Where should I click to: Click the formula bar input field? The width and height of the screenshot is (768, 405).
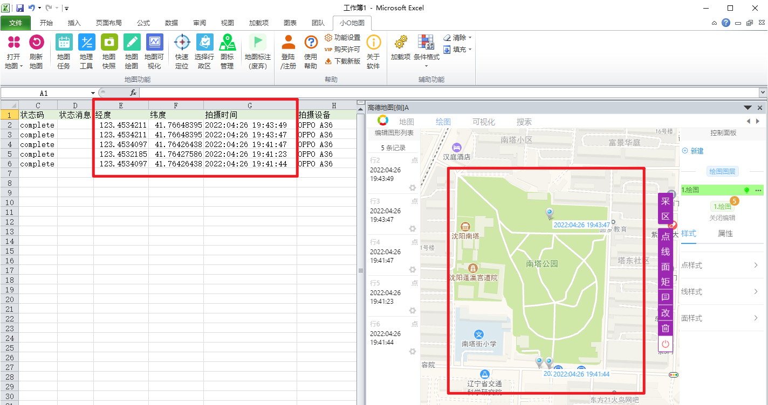tap(448, 93)
